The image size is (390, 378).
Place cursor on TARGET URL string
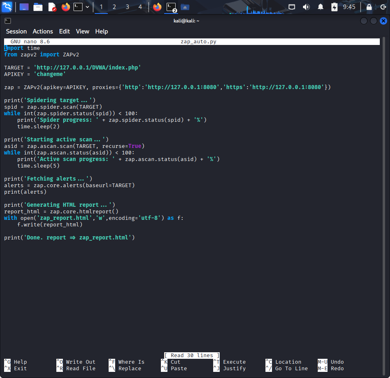pyautogui.click(x=87, y=67)
